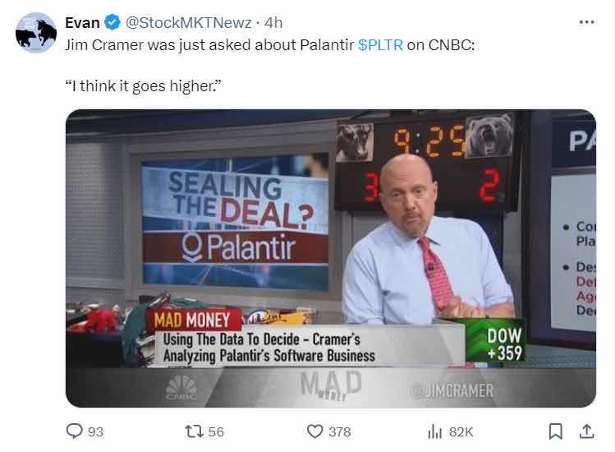The width and height of the screenshot is (615, 452).
Task: Click the 93 replies count
Action: click(96, 432)
